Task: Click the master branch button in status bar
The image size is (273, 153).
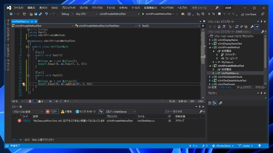Action: 245,146
